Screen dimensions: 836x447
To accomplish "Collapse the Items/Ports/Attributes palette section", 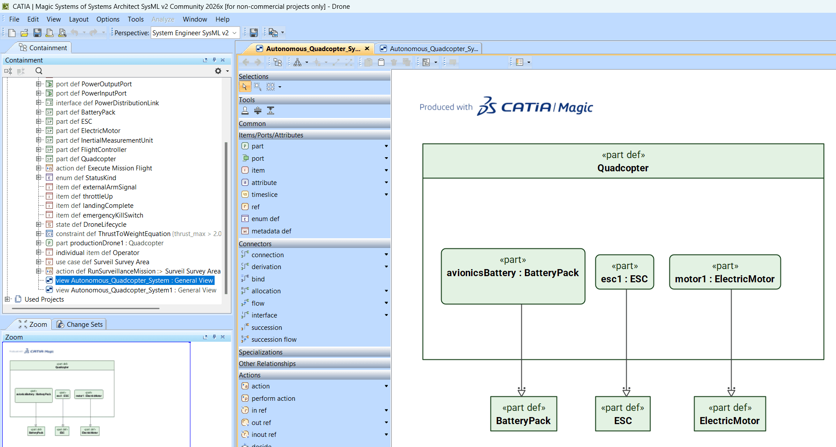I will (314, 135).
